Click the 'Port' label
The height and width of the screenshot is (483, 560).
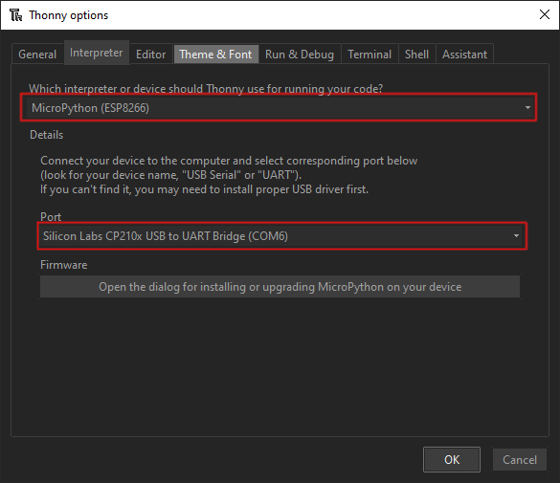tap(51, 217)
